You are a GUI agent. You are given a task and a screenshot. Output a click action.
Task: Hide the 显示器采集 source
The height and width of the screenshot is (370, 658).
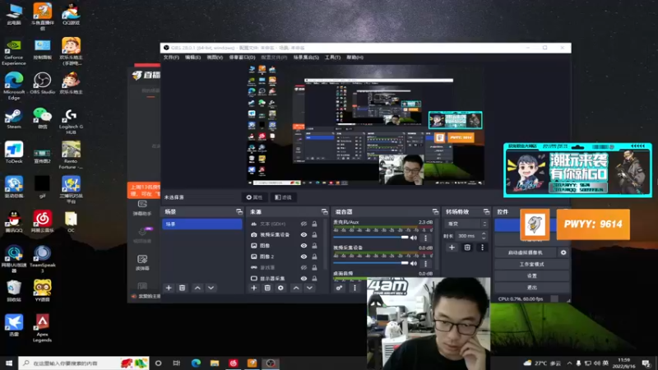pos(304,278)
